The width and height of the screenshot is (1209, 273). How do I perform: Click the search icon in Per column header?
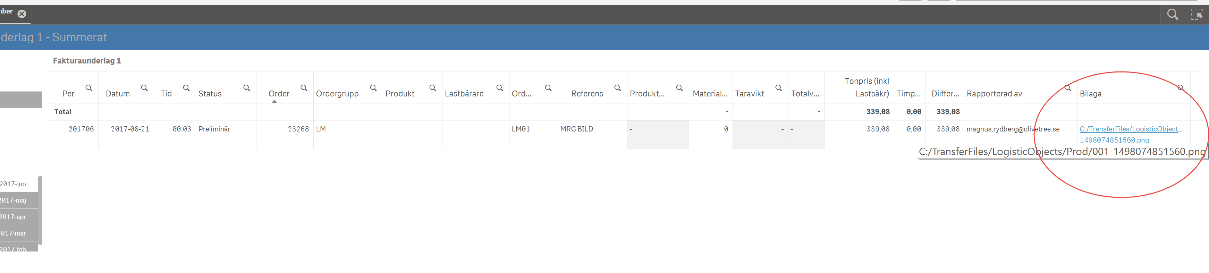[x=89, y=88]
